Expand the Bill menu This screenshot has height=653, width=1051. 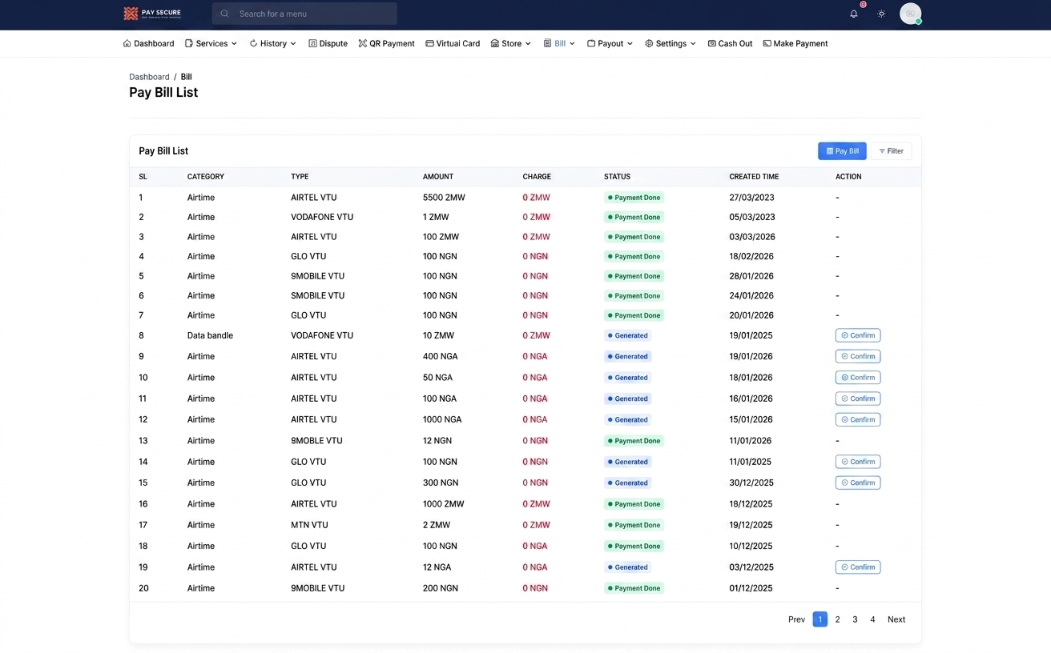click(x=559, y=43)
